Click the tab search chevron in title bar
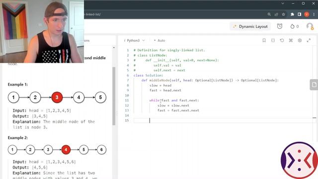 (283, 3)
